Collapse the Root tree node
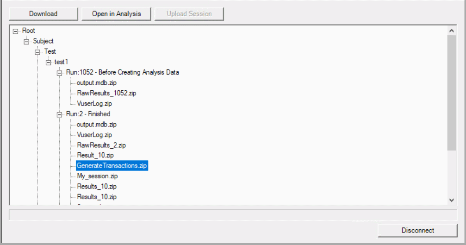The height and width of the screenshot is (245, 466). pyautogui.click(x=16, y=31)
